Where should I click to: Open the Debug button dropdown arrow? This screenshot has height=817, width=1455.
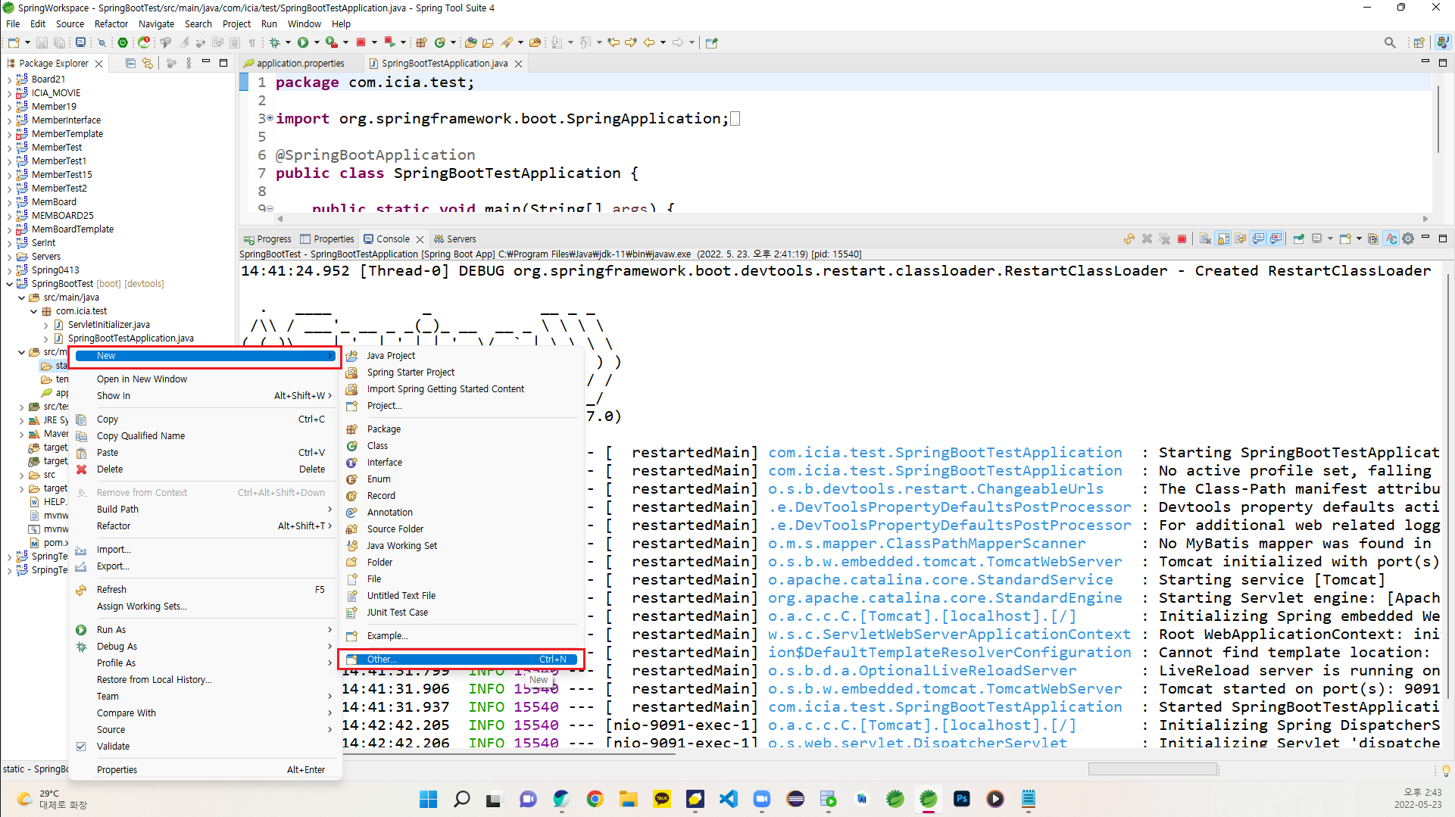pos(288,43)
